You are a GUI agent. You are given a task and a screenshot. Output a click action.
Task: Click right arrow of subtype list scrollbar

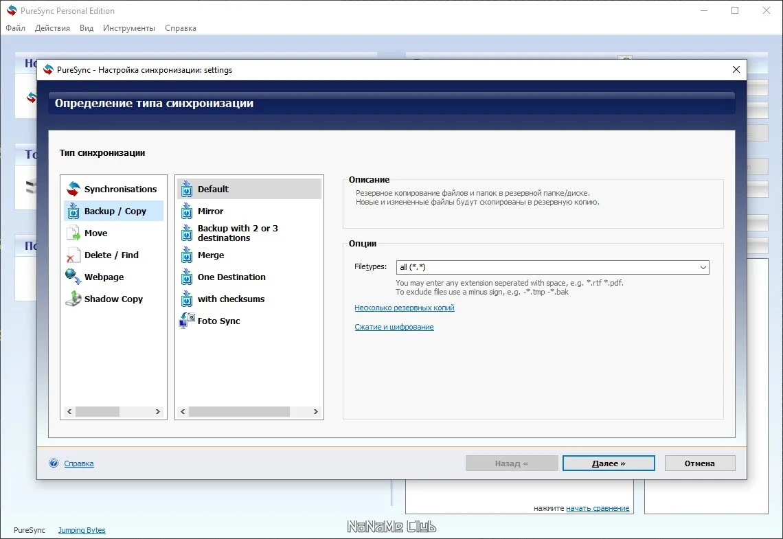[x=315, y=412]
